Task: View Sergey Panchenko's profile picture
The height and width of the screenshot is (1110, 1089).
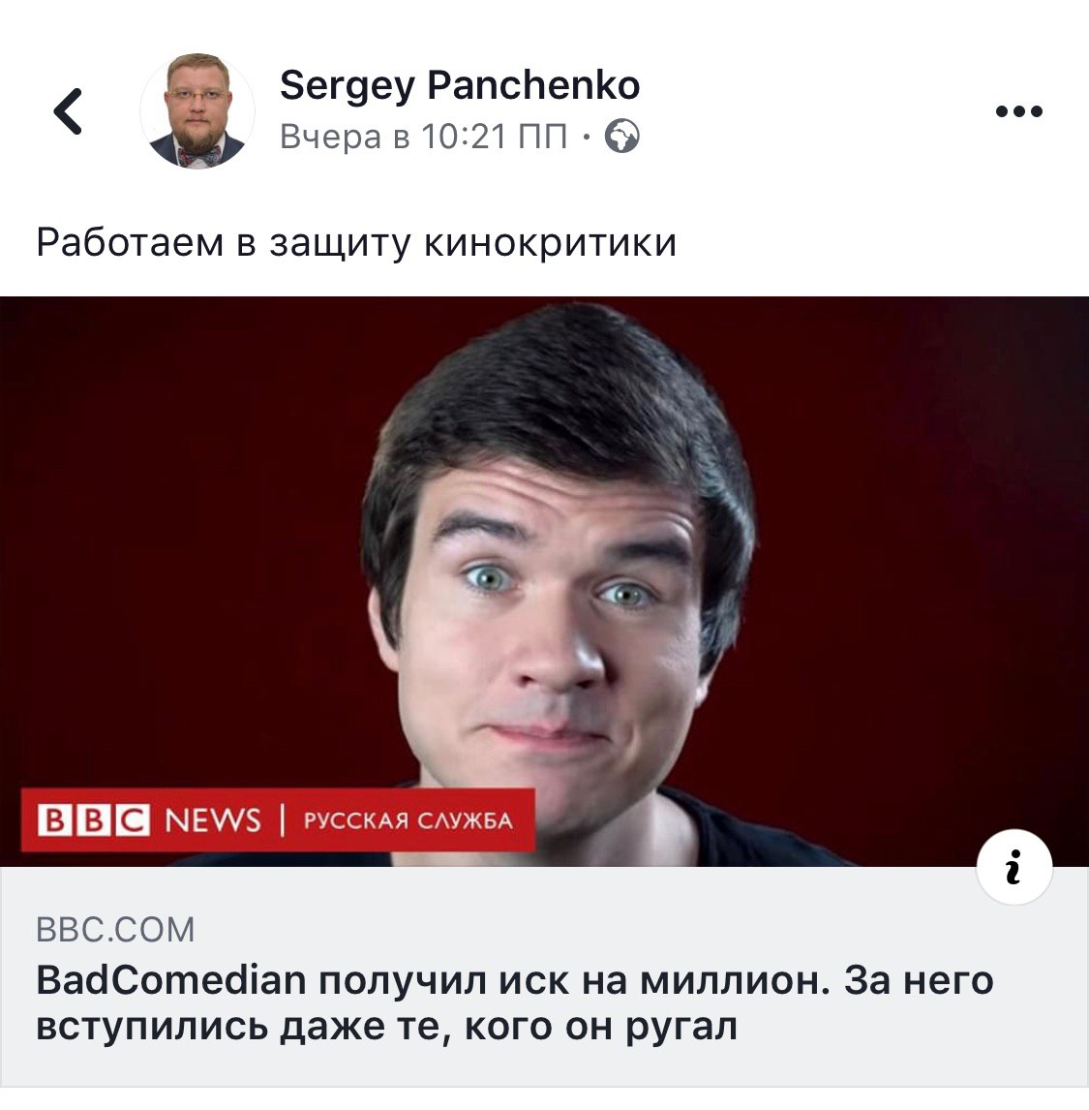Action: [198, 111]
